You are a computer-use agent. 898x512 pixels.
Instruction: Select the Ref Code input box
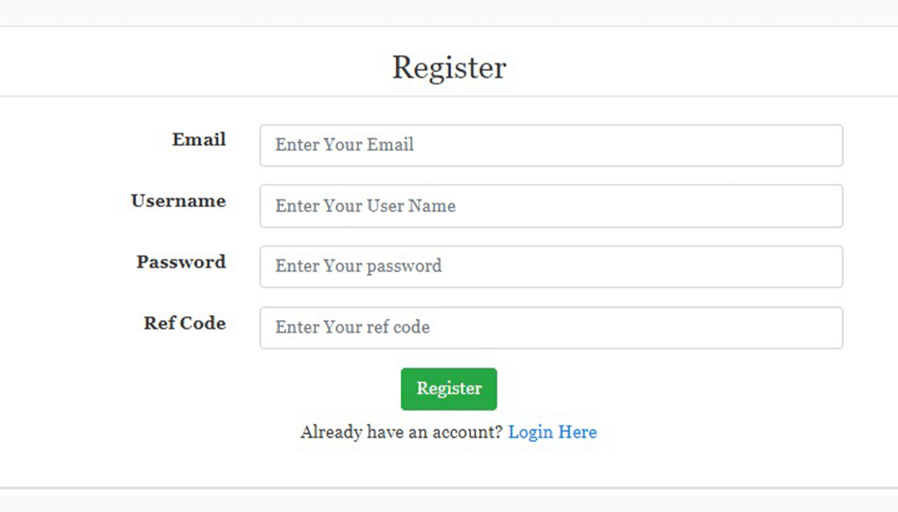click(x=551, y=328)
